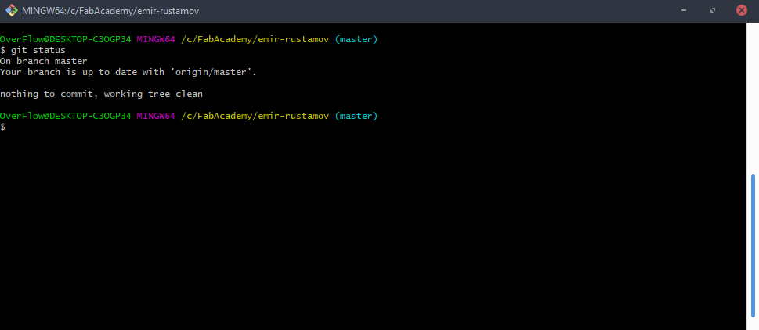Viewport: 759px width, 330px height.
Task: Click the 'On branch master' output line
Action: (44, 61)
